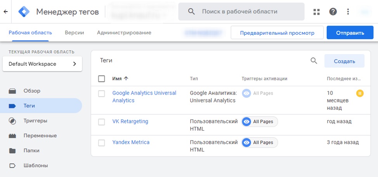Open the help question mark icon

333,12
